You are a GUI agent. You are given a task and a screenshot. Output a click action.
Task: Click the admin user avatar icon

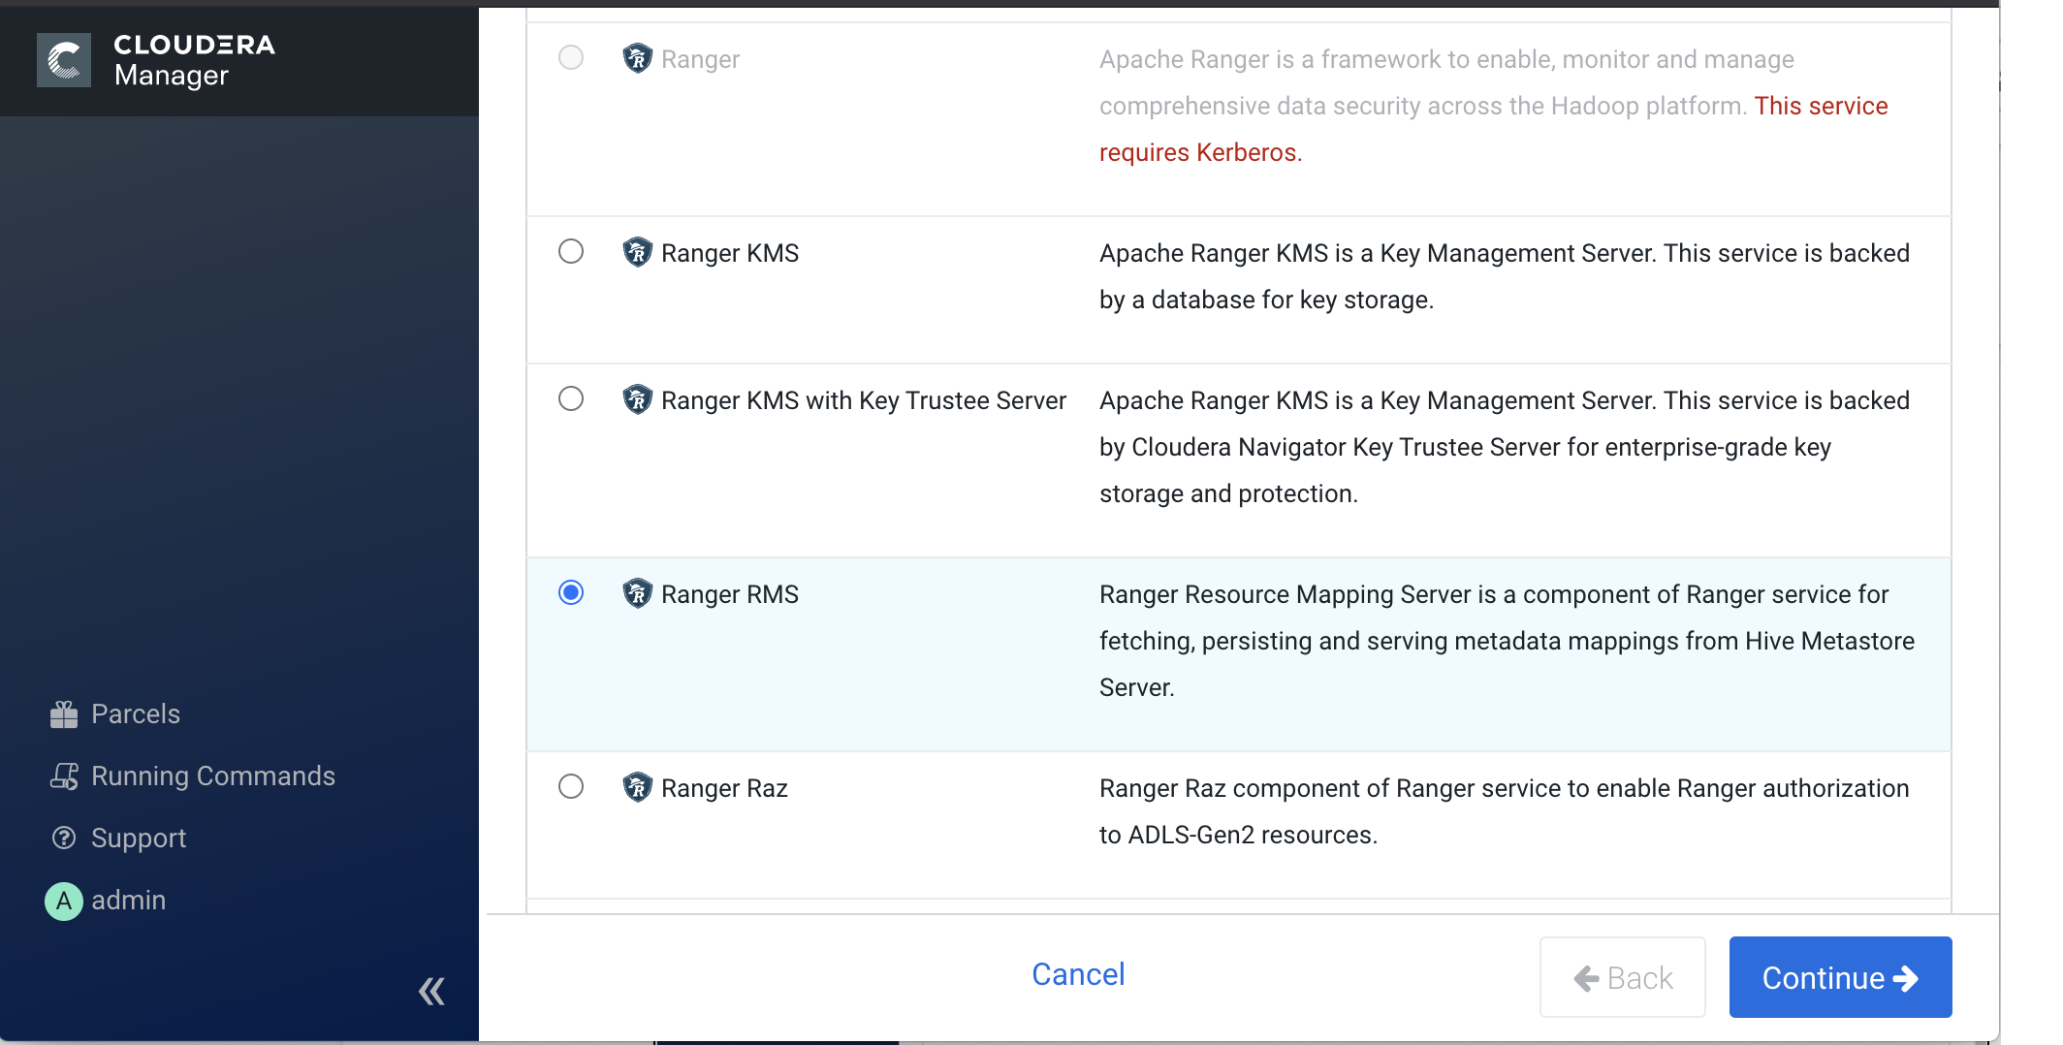pyautogui.click(x=64, y=901)
